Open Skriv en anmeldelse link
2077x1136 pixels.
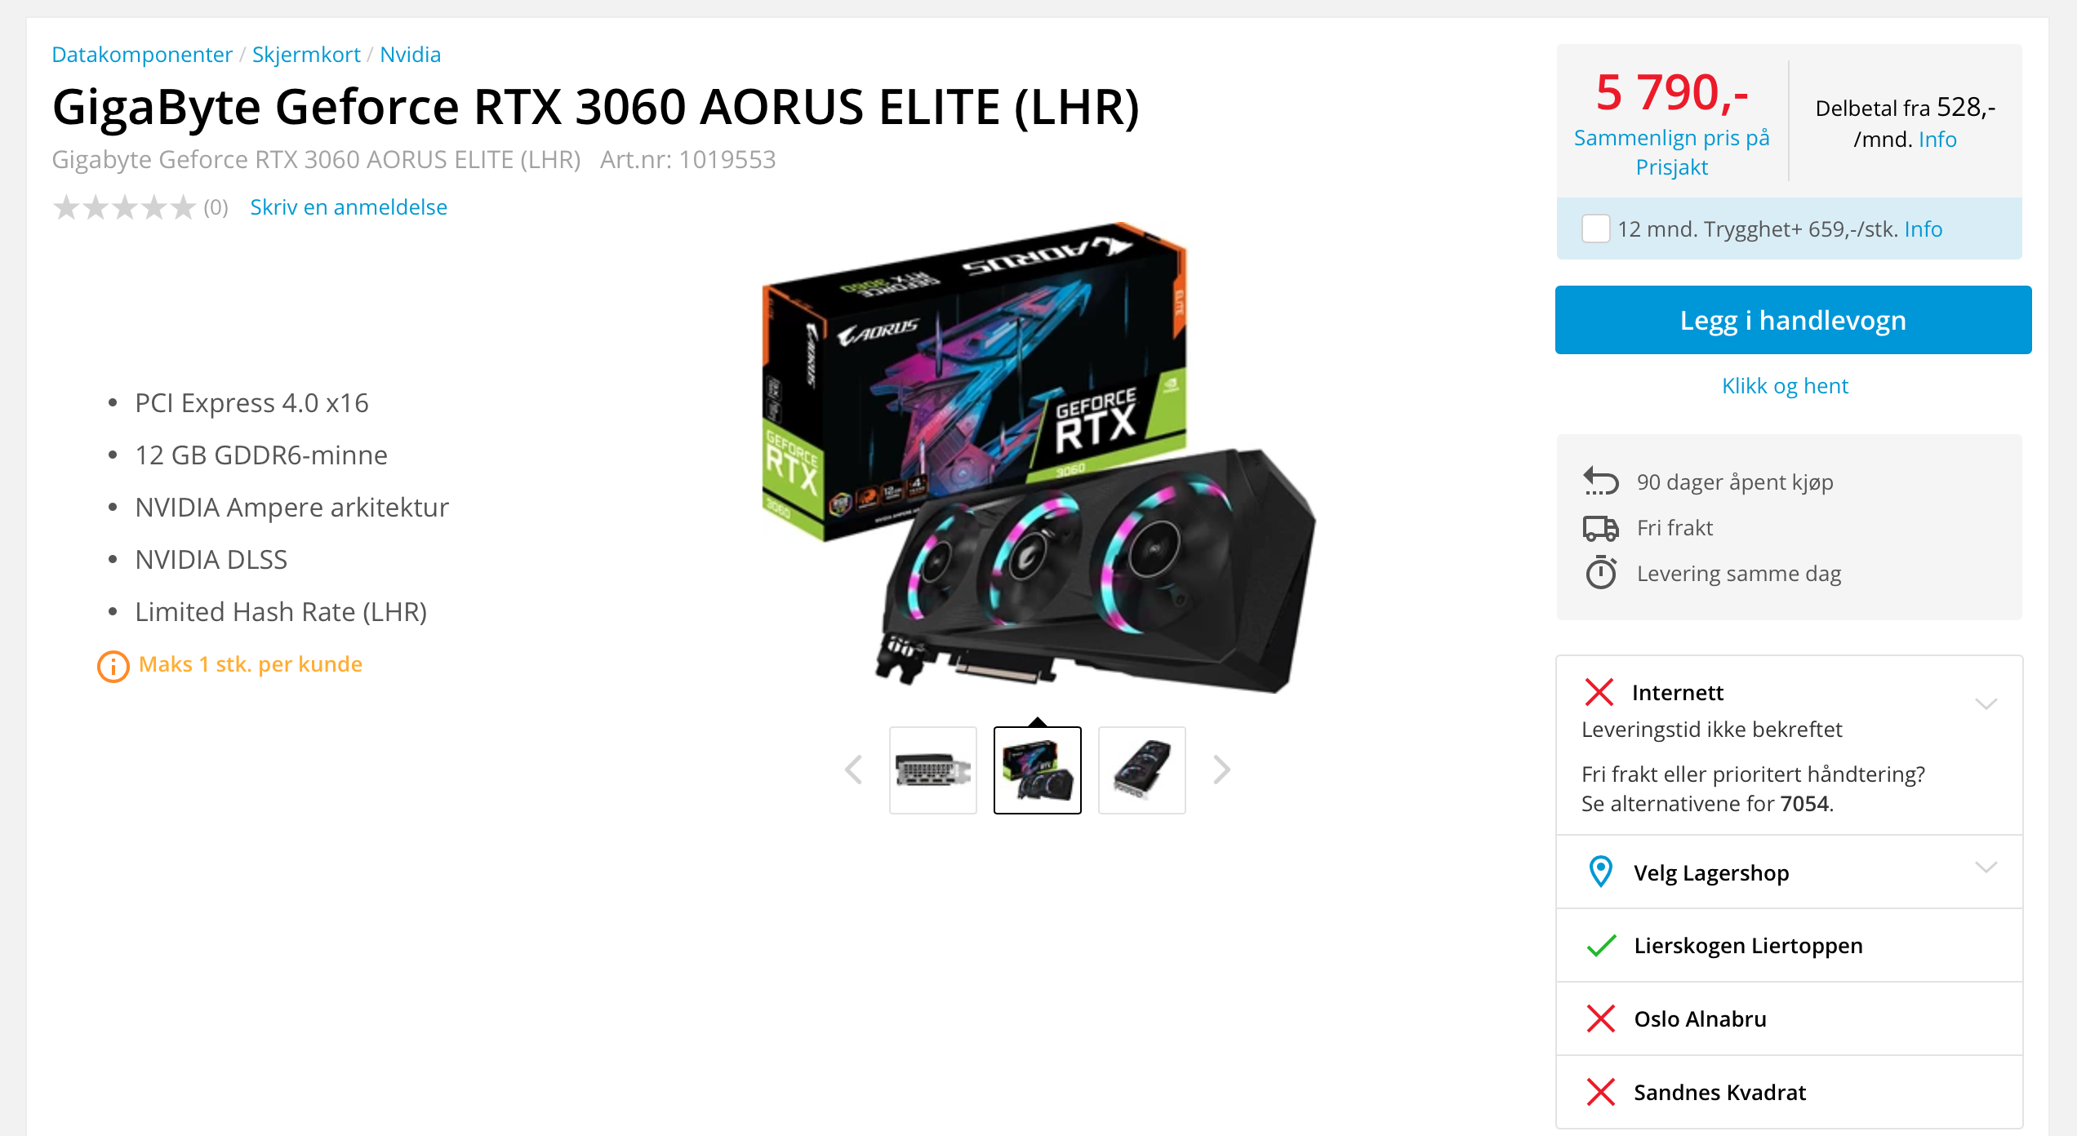click(349, 207)
